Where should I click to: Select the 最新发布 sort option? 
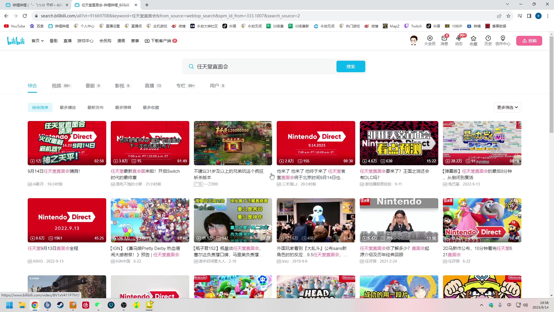click(x=95, y=107)
